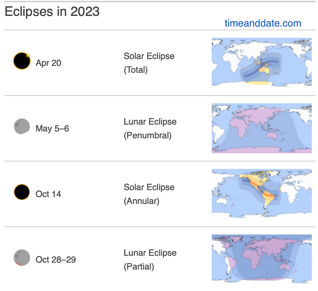
Task: Select the Oct 14 date text
Action: tap(48, 194)
